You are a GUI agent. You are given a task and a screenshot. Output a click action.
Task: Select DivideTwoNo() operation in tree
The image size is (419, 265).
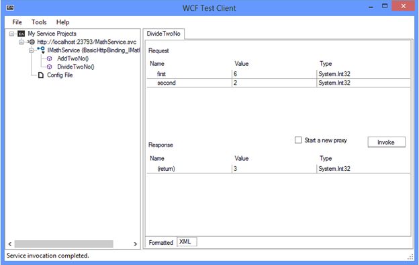(76, 67)
